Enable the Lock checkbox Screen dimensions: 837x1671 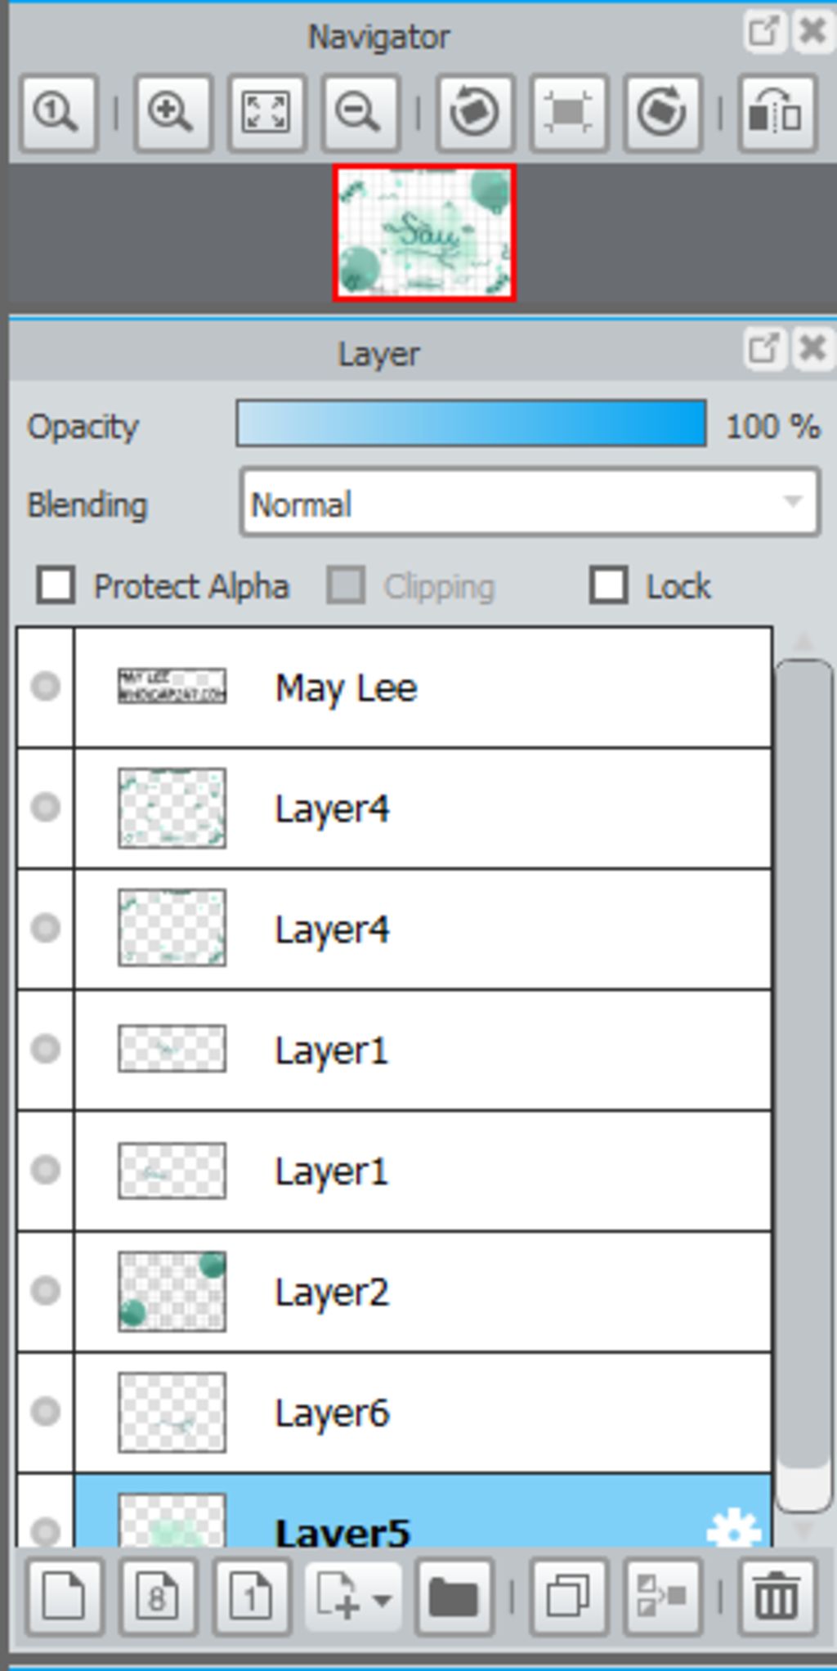[x=609, y=585]
